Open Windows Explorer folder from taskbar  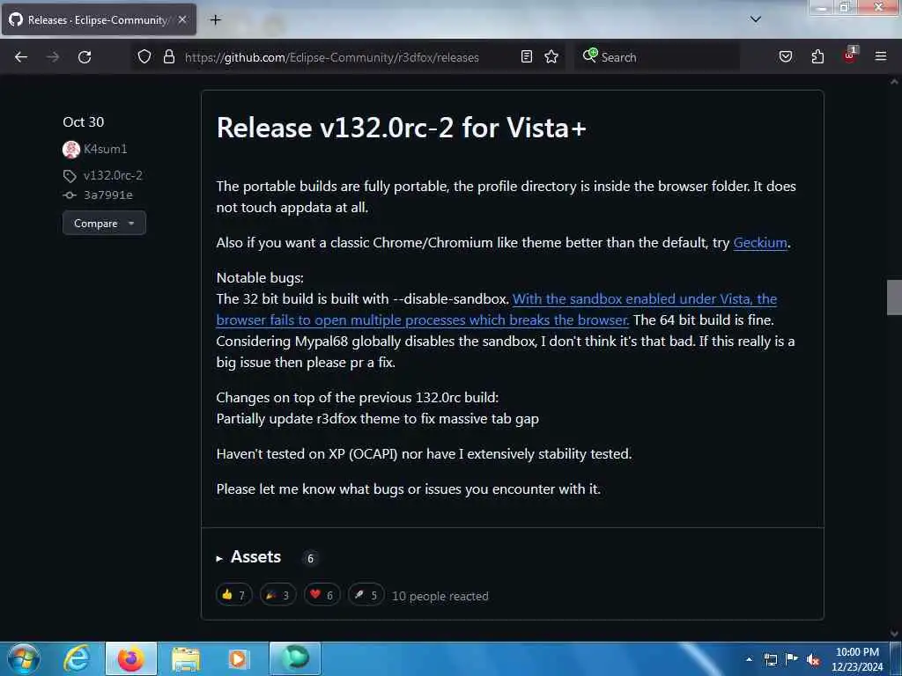coord(185,658)
